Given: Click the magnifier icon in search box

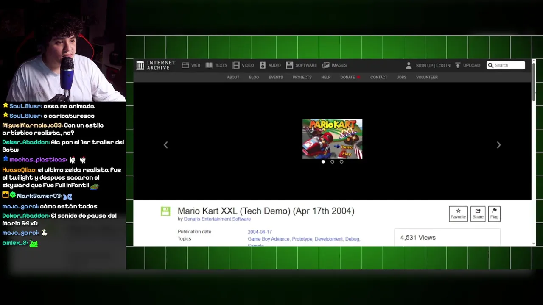Looking at the screenshot, I should point(491,65).
